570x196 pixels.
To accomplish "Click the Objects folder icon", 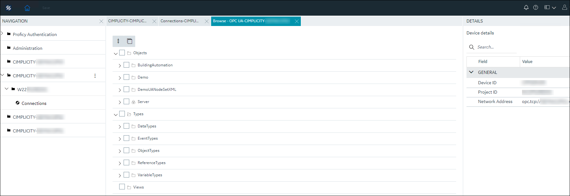I will (129, 53).
